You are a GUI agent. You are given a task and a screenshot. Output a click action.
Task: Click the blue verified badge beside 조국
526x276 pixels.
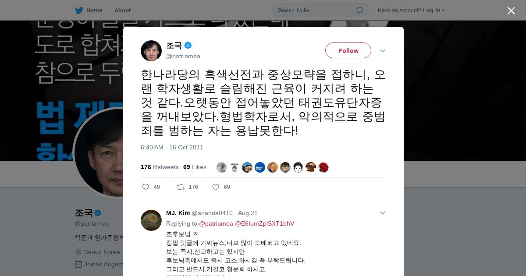188,45
